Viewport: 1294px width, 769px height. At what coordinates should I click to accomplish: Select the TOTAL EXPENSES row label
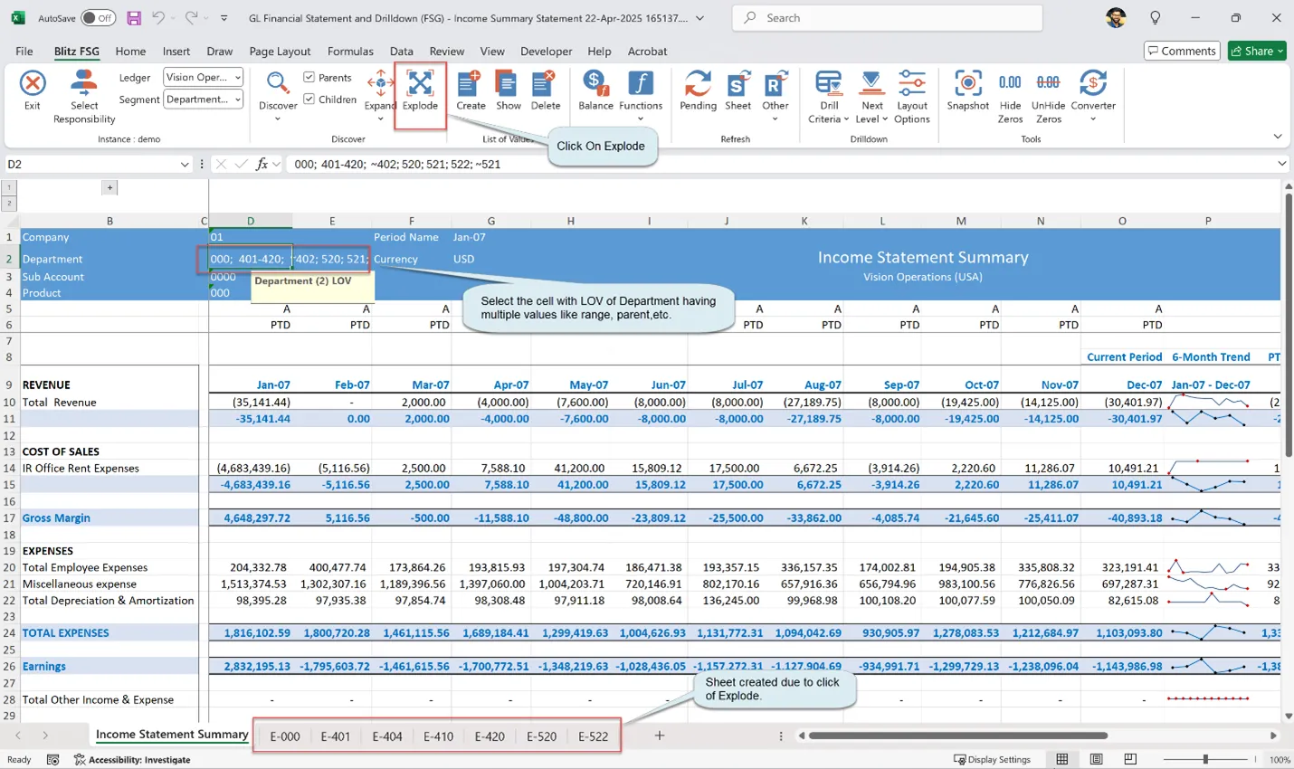[x=65, y=633]
